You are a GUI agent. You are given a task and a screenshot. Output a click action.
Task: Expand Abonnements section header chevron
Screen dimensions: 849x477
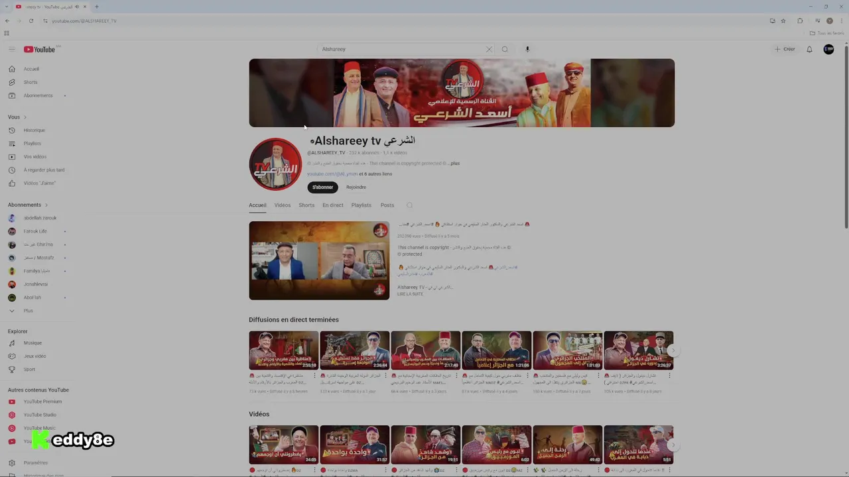click(46, 205)
